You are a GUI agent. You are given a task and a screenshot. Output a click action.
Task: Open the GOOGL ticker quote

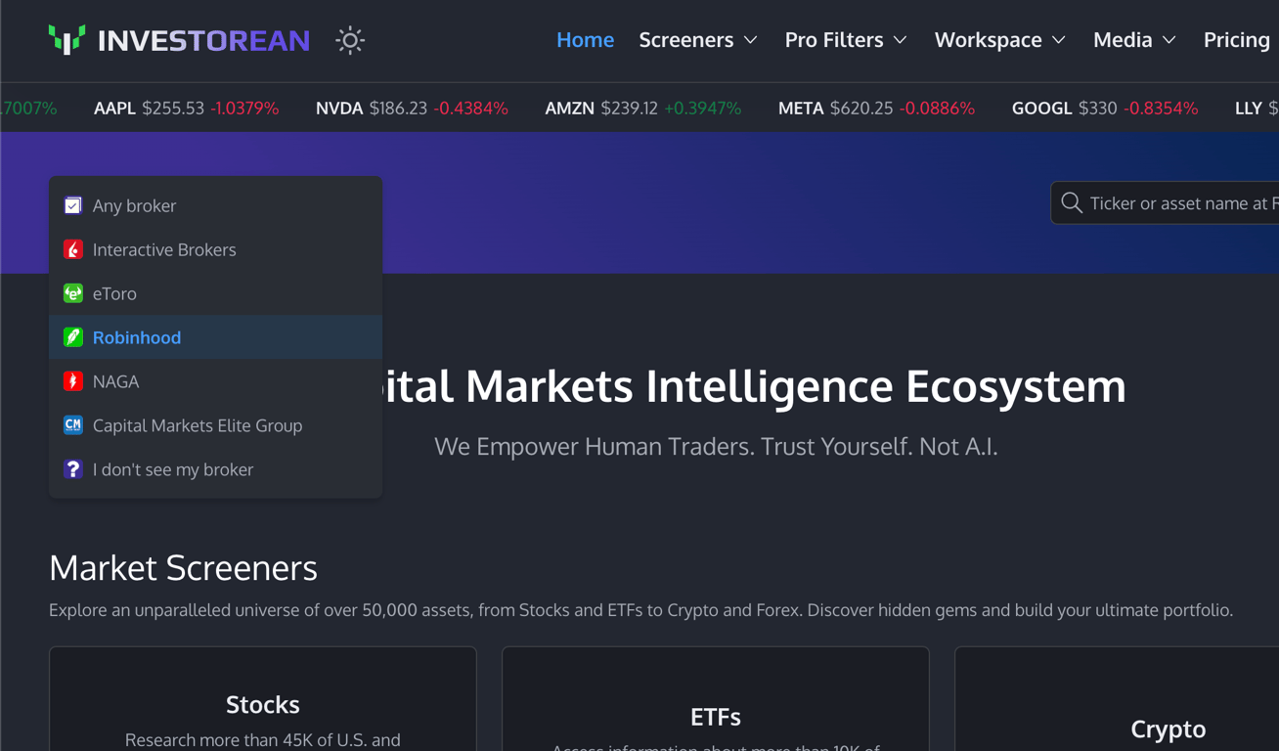click(x=1105, y=109)
